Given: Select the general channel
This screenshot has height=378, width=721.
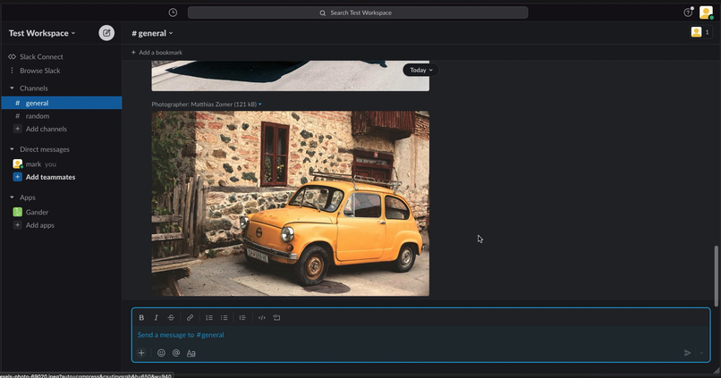Looking at the screenshot, I should pos(62,103).
